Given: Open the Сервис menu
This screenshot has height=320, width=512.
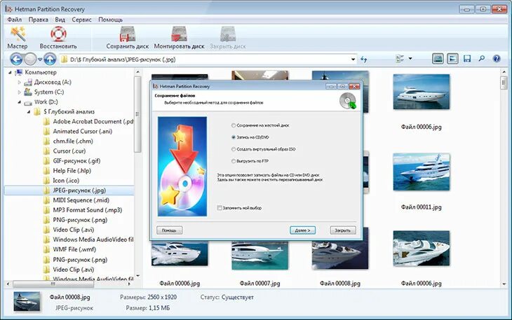Looking at the screenshot, I should pos(81,20).
